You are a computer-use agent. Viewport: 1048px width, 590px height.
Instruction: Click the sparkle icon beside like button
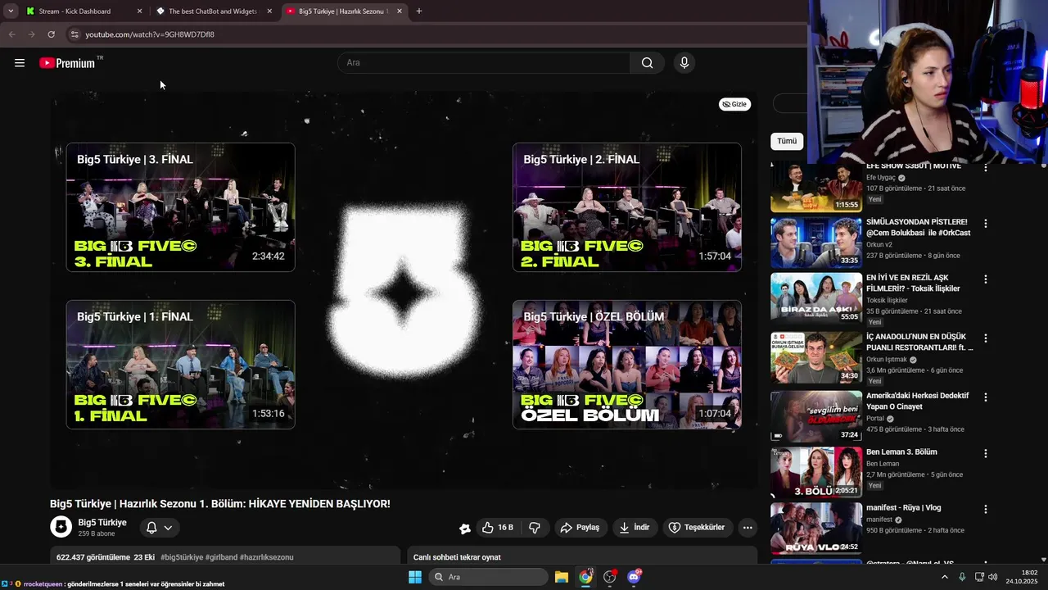pos(465,529)
